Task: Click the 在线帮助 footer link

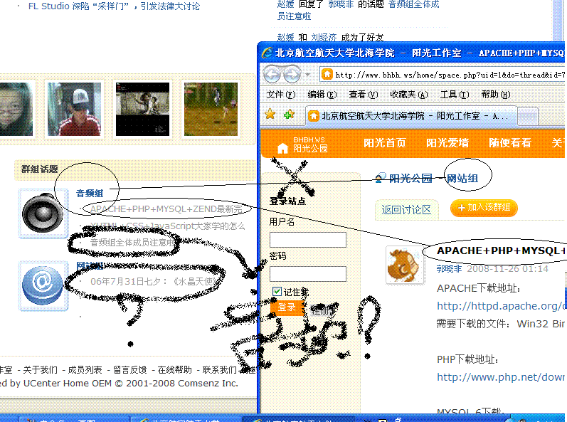Action: (x=175, y=370)
